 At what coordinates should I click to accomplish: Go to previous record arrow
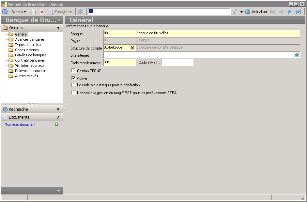coord(281,12)
